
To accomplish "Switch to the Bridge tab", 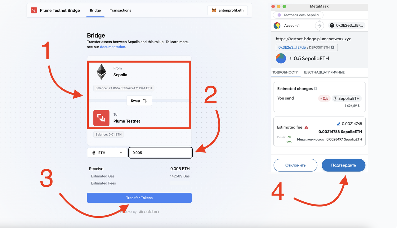I will pyautogui.click(x=95, y=10).
